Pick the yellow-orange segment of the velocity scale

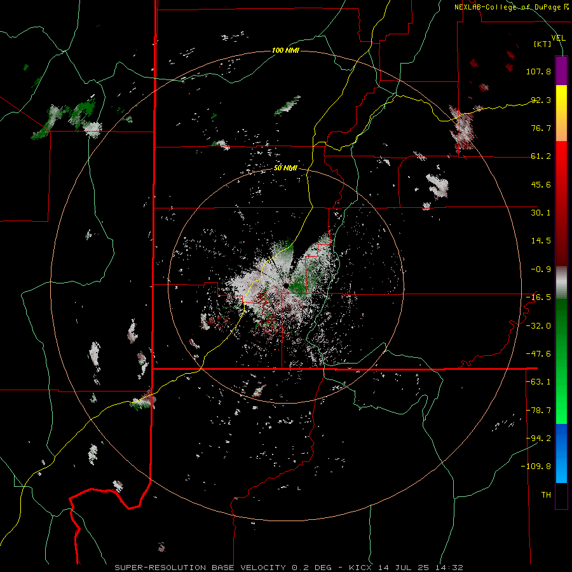[x=561, y=113]
